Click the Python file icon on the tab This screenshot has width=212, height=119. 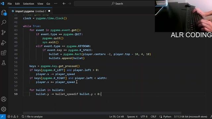(13, 11)
